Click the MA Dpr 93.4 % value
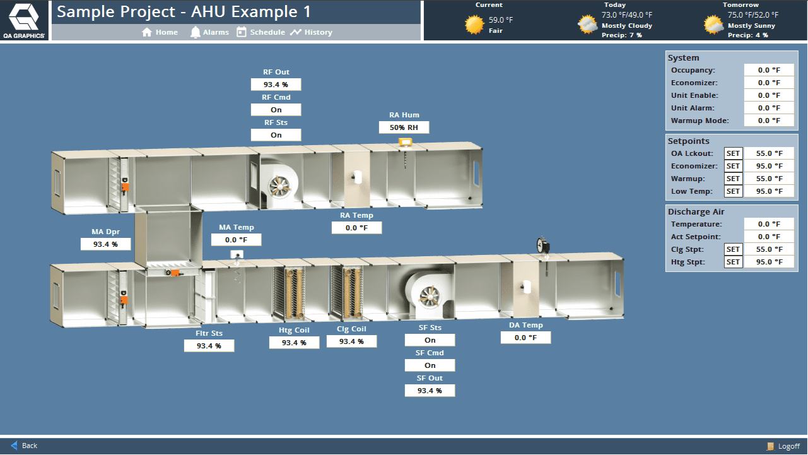Screen dimensions: 808x455 106,244
